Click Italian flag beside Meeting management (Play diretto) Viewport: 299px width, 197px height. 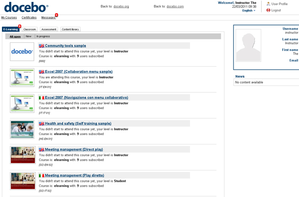pos(41,175)
